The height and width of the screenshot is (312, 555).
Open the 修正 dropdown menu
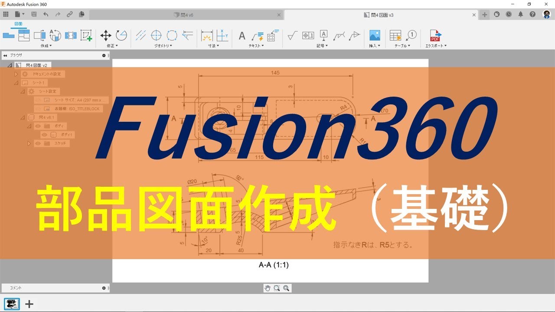(112, 45)
